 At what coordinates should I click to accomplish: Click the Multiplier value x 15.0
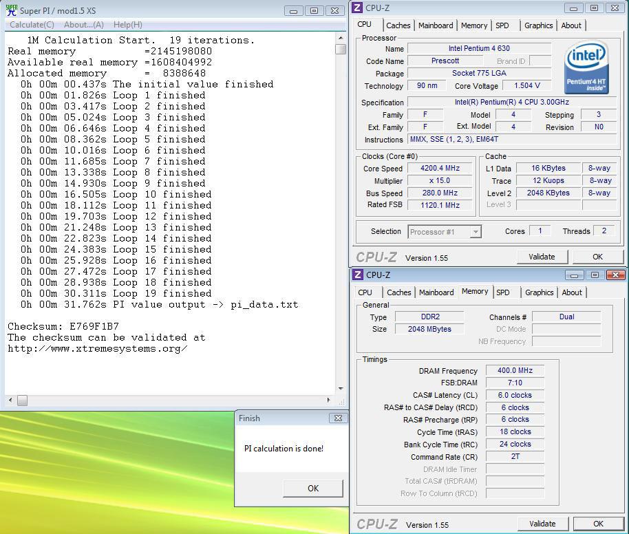click(x=440, y=180)
